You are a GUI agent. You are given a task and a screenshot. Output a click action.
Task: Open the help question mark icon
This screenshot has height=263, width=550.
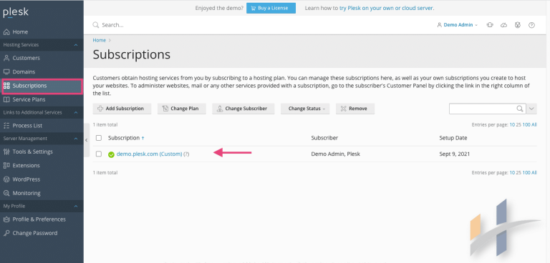(532, 25)
